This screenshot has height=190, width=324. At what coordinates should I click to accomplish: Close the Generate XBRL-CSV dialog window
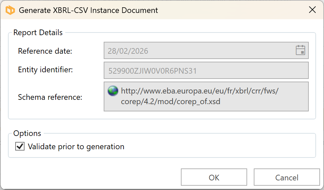click(312, 10)
